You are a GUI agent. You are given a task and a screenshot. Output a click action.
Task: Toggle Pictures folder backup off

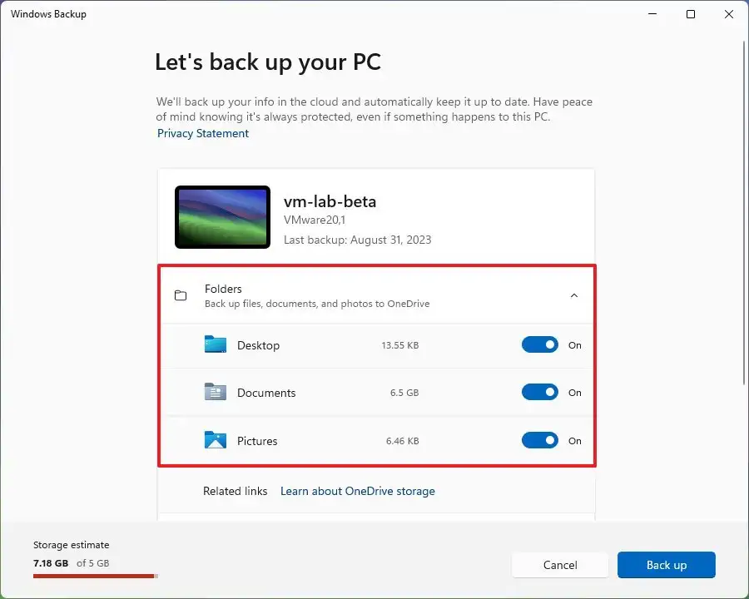(539, 439)
